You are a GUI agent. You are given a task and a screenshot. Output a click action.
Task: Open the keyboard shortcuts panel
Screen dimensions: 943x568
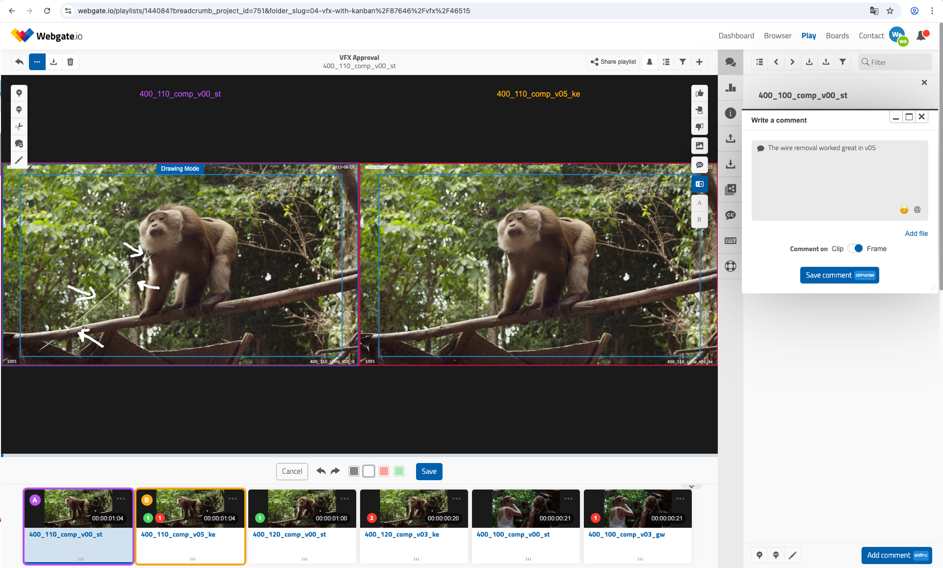pyautogui.click(x=730, y=240)
